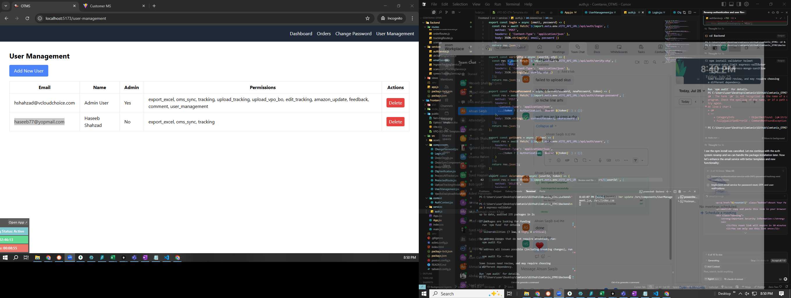The image size is (791, 298).
Task: Open Cursor settings gear icon
Action: (x=747, y=4)
